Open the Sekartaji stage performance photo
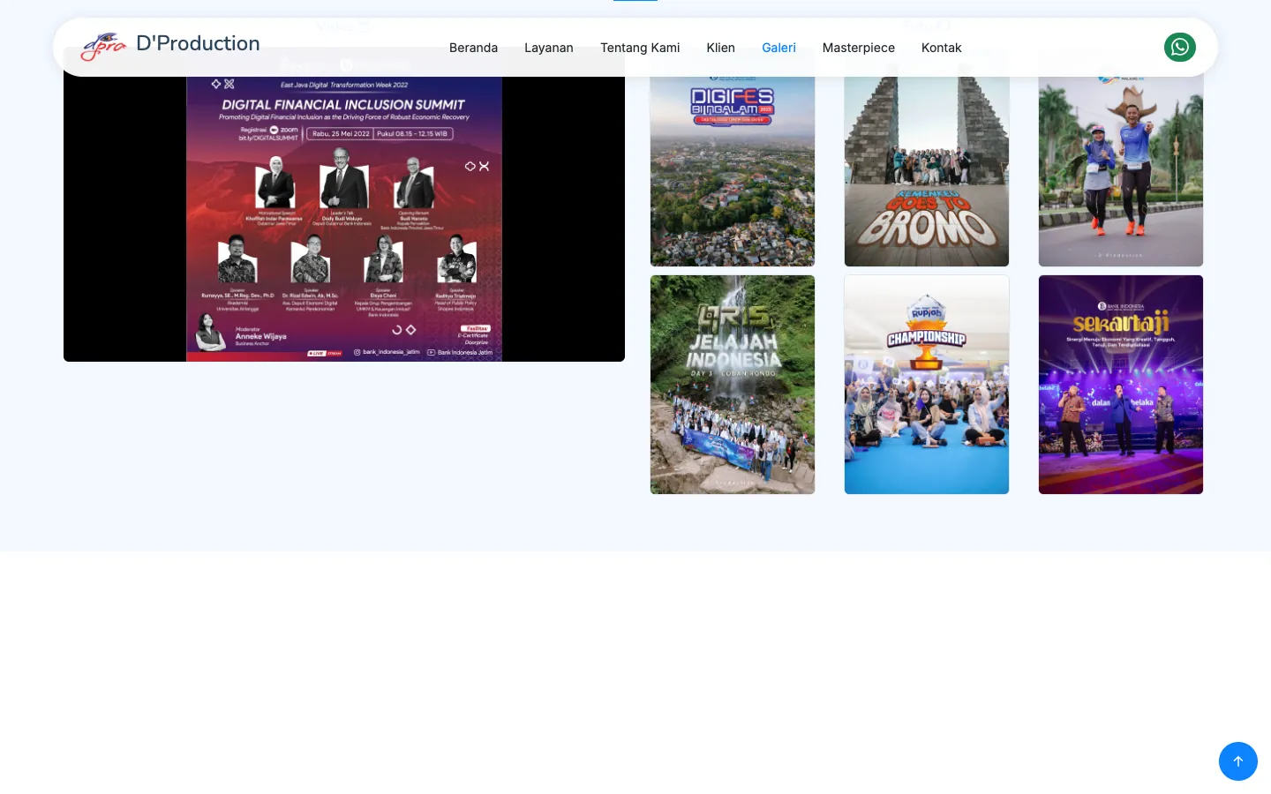The height and width of the screenshot is (794, 1271). [x=1121, y=385]
